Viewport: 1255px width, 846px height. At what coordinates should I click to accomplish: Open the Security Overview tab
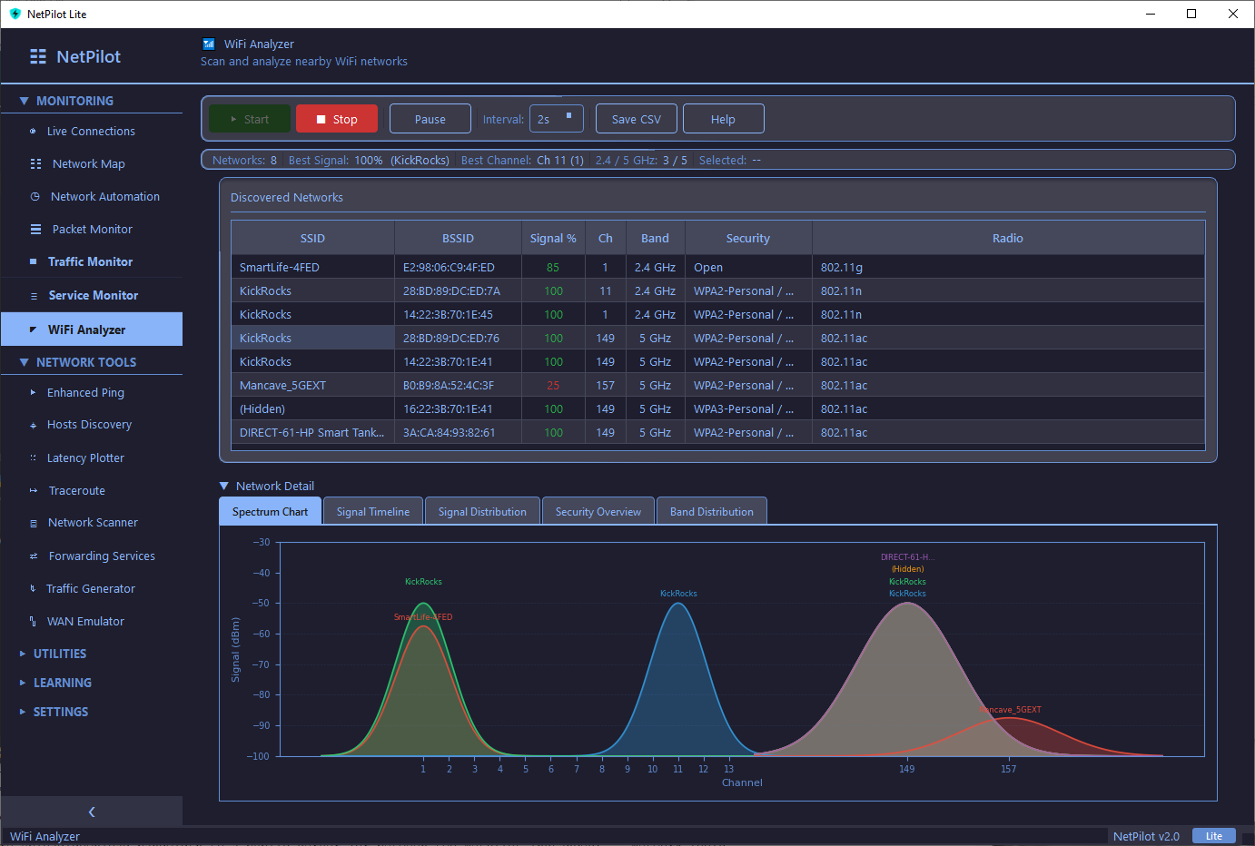pos(598,510)
